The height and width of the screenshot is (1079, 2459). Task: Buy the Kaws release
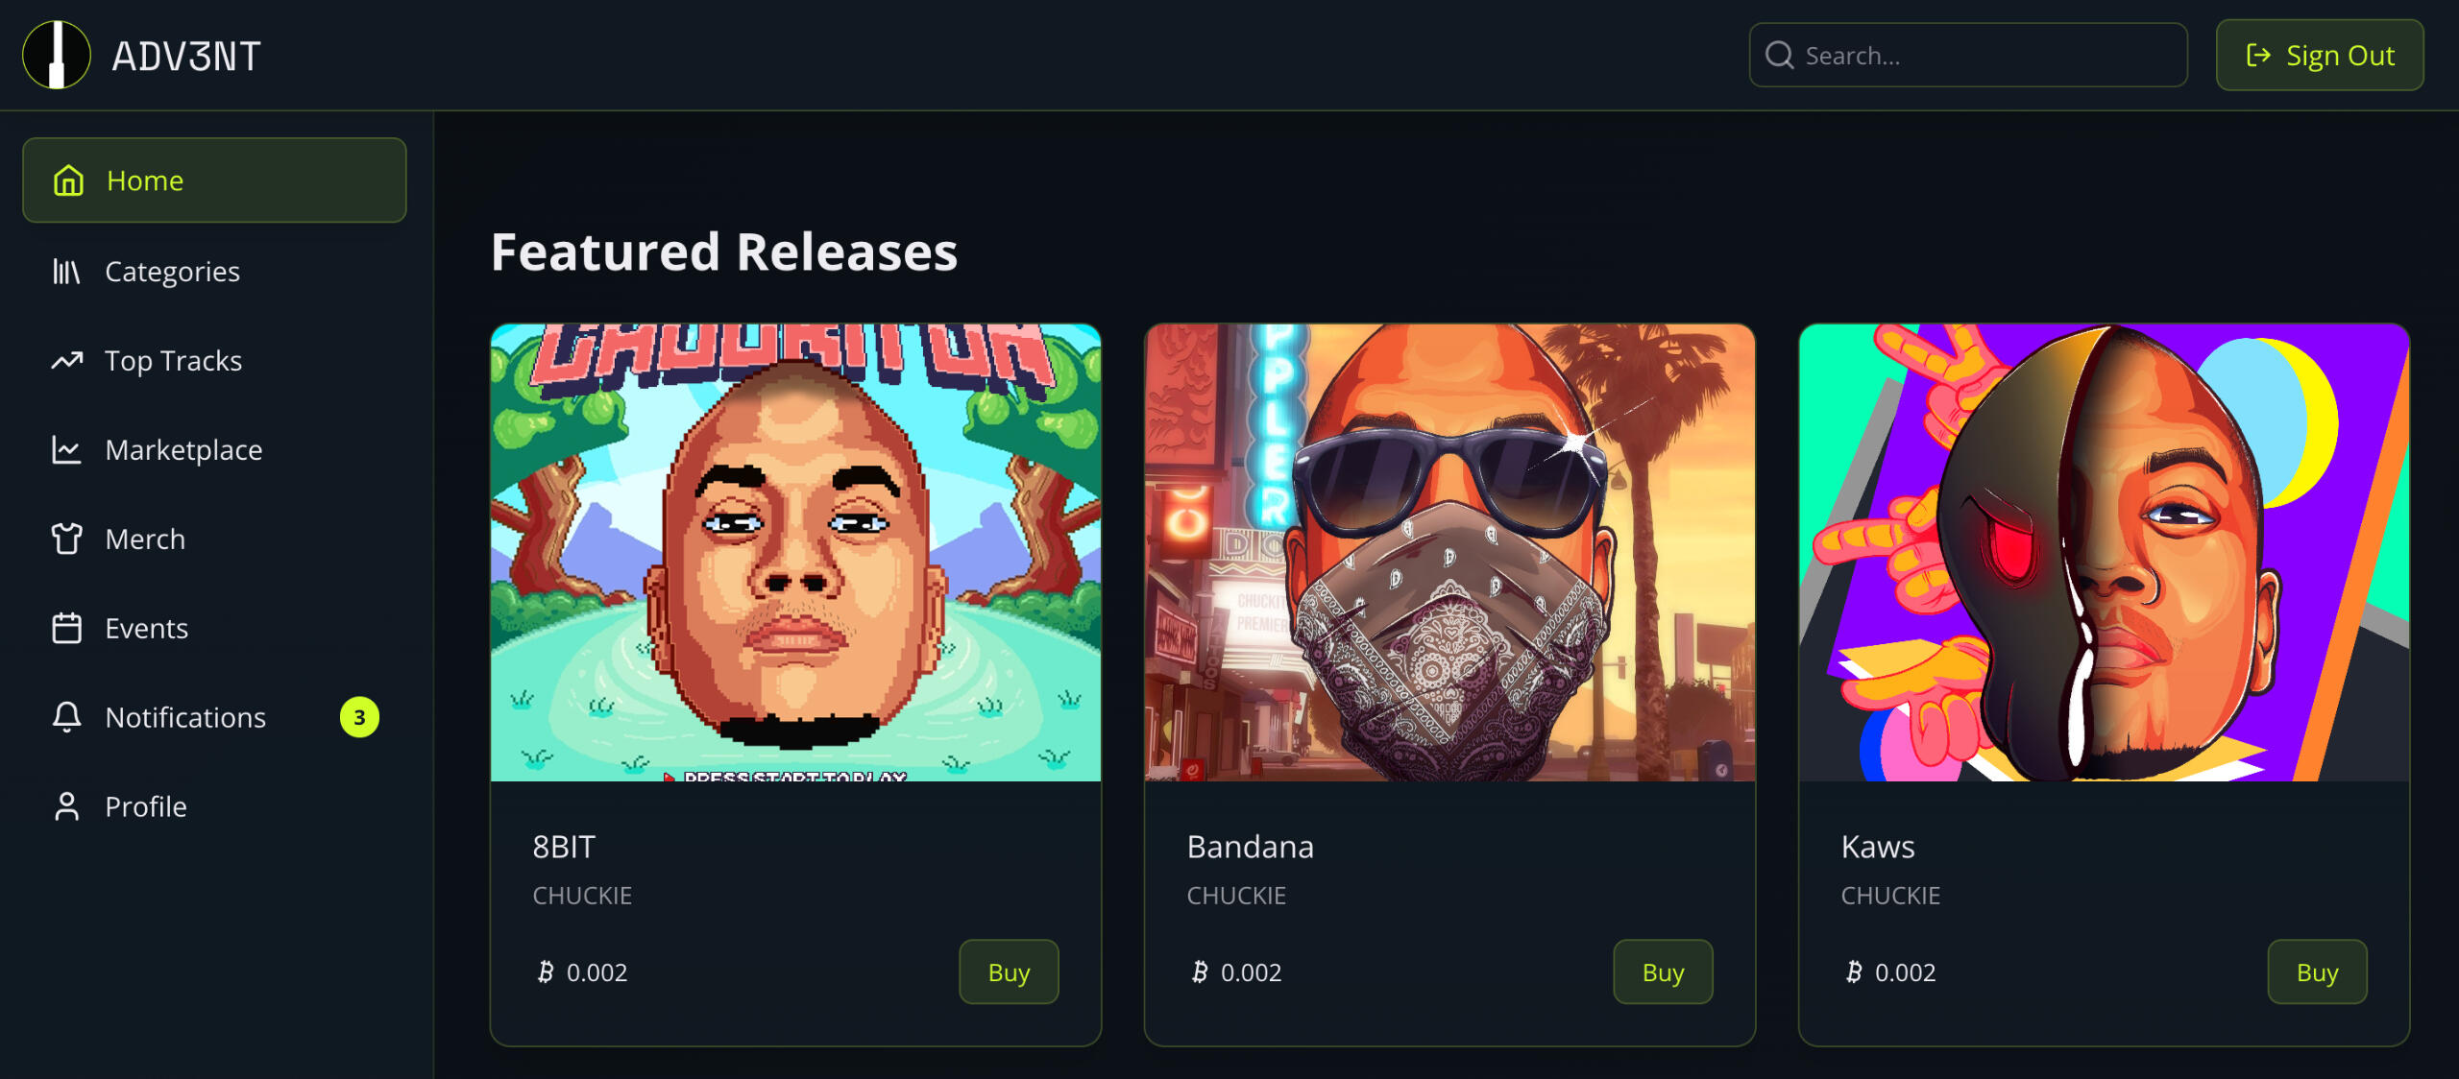pos(2317,972)
